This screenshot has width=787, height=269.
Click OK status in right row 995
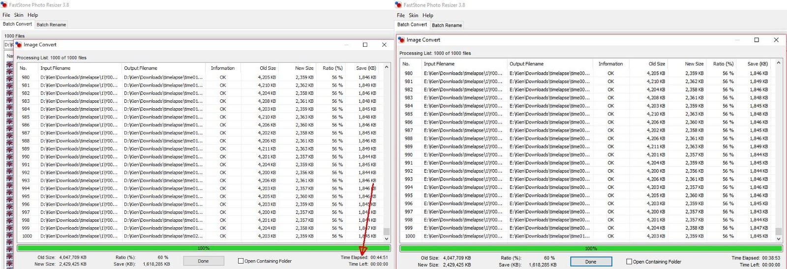(x=610, y=195)
